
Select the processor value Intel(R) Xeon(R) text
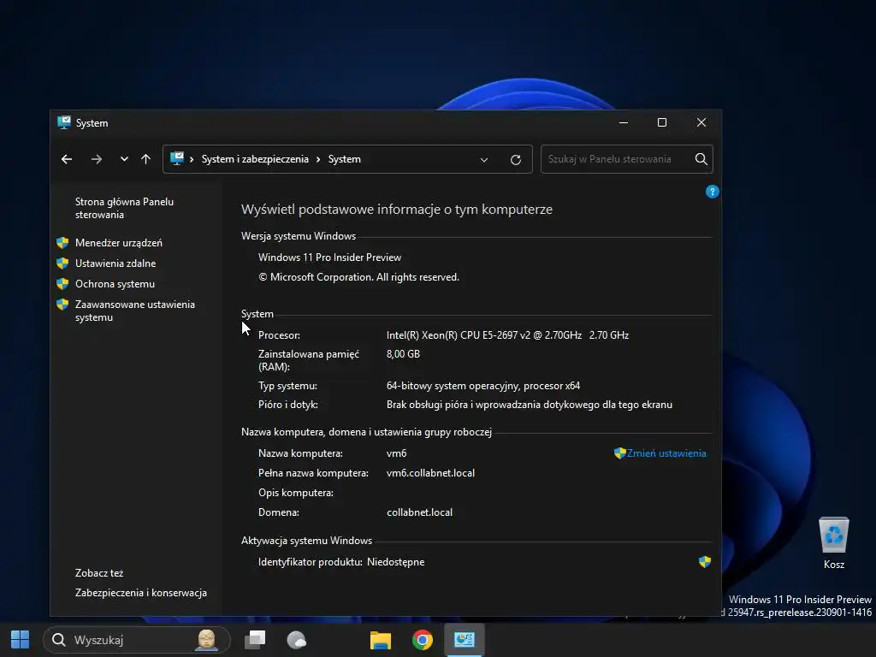[507, 335]
